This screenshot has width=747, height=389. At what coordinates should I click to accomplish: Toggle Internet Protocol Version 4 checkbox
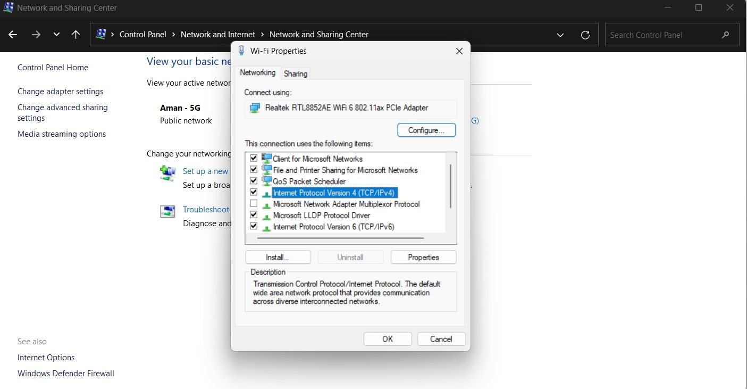point(254,192)
